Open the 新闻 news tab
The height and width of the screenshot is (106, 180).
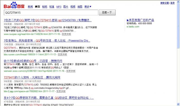click(30, 7)
